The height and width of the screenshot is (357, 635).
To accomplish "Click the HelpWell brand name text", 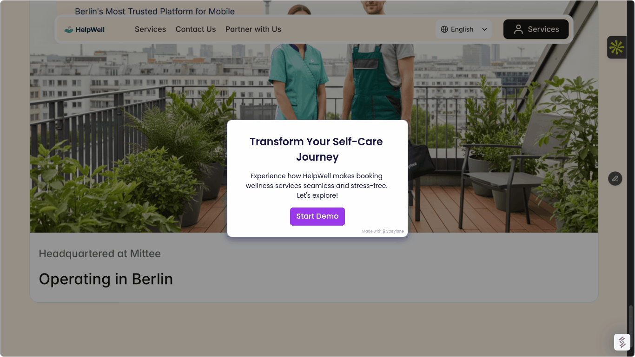I will coord(90,30).
